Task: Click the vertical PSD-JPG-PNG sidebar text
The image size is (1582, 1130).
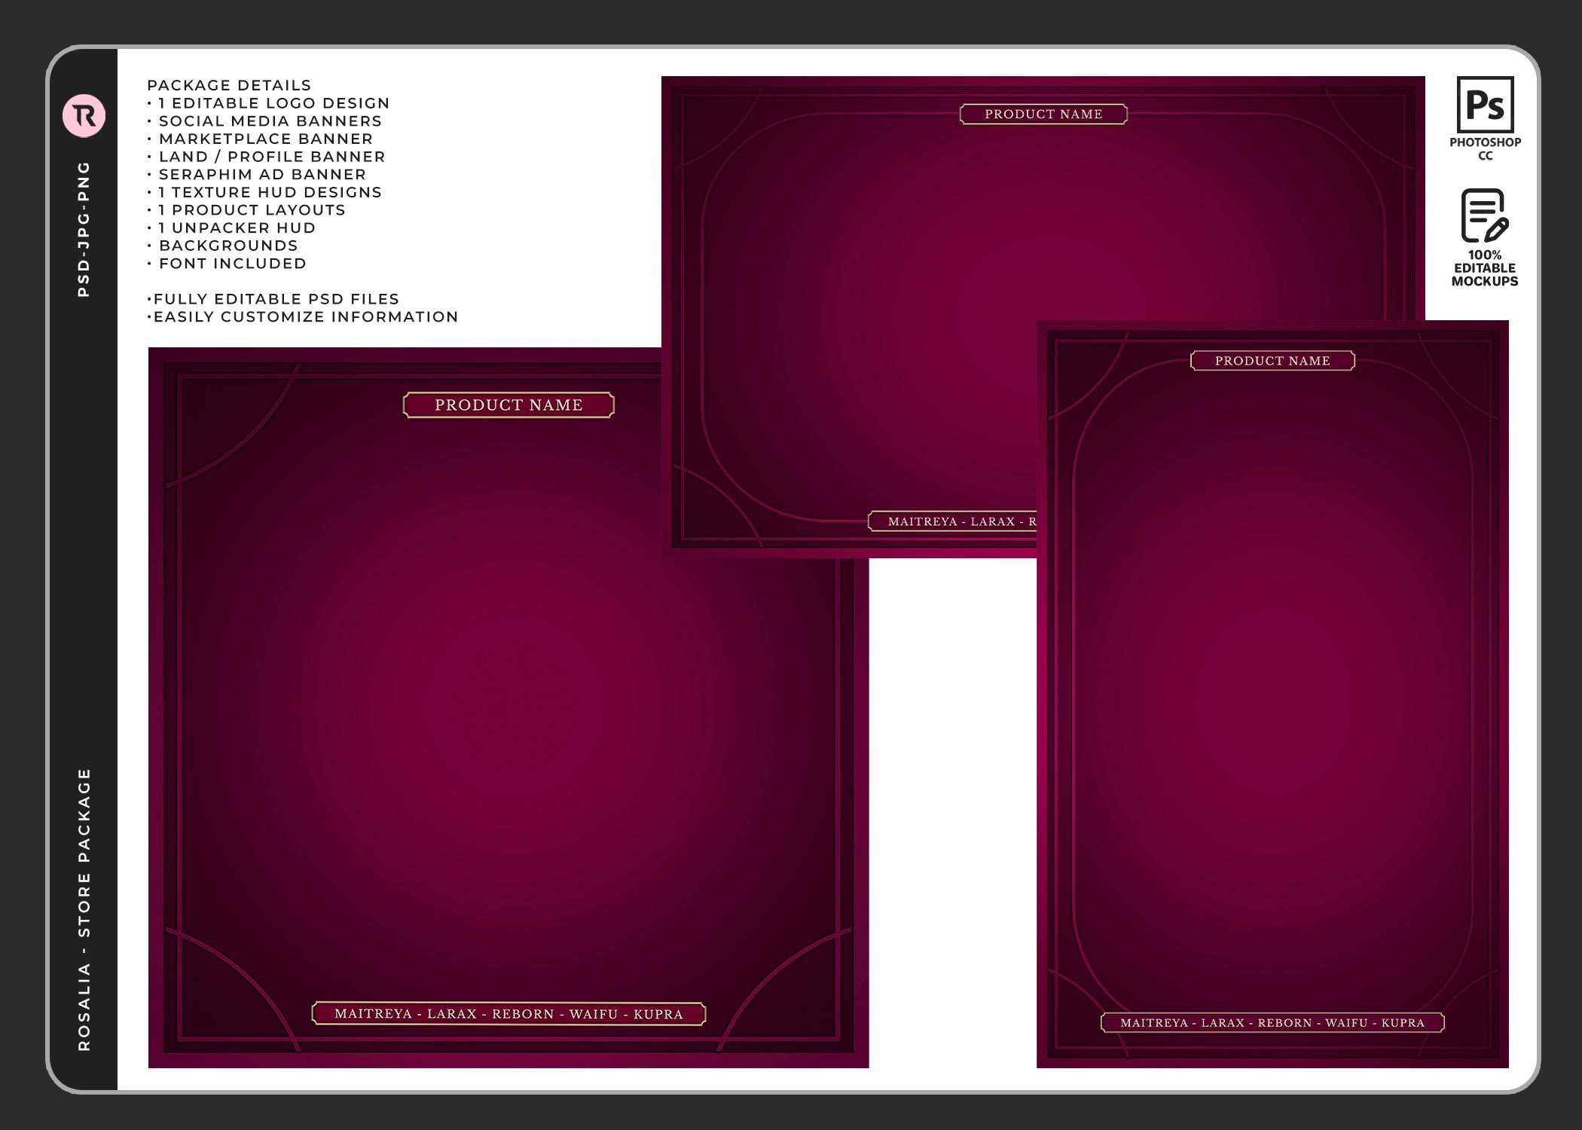Action: point(84,229)
